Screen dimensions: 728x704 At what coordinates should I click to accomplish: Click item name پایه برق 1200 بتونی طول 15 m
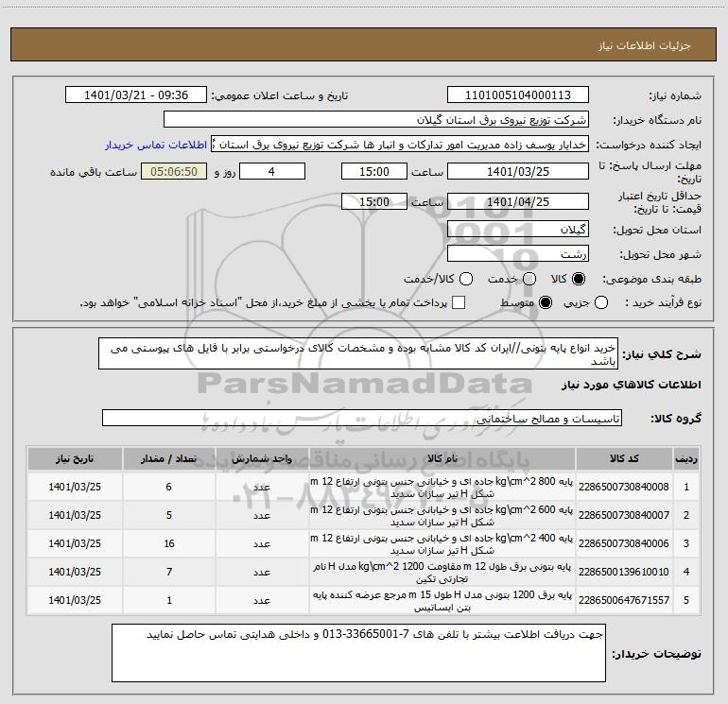tap(442, 600)
